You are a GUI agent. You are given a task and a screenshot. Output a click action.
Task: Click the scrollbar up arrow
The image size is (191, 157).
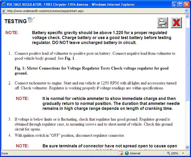187,16
